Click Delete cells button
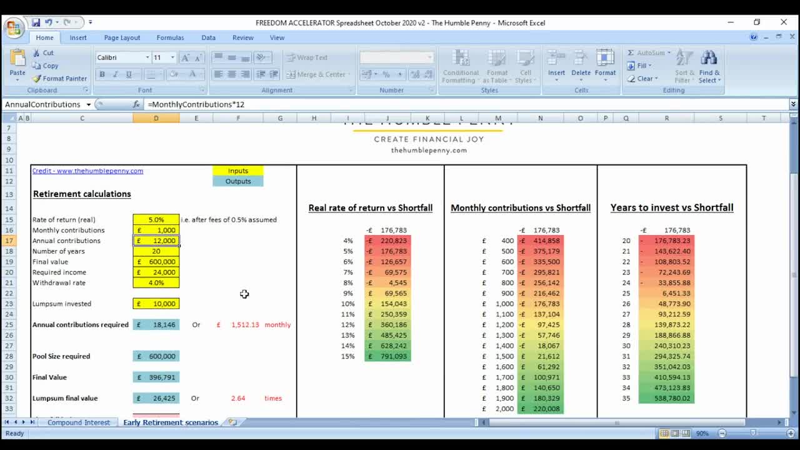The width and height of the screenshot is (800, 450). (581, 66)
